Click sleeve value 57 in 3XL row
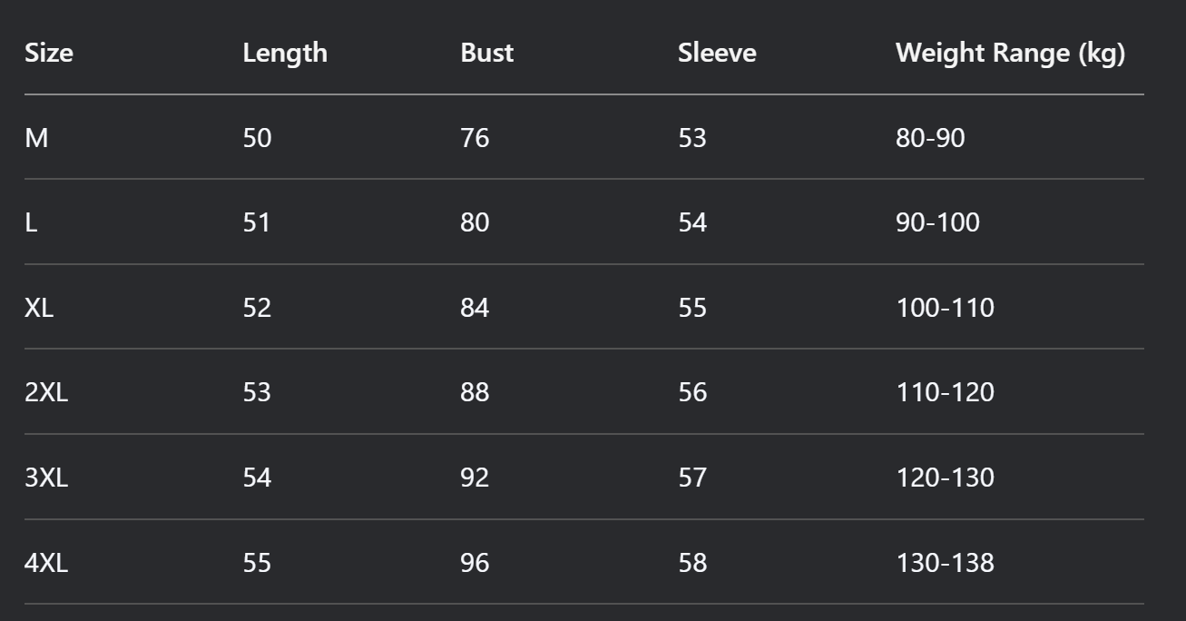This screenshot has width=1186, height=621. [x=692, y=478]
